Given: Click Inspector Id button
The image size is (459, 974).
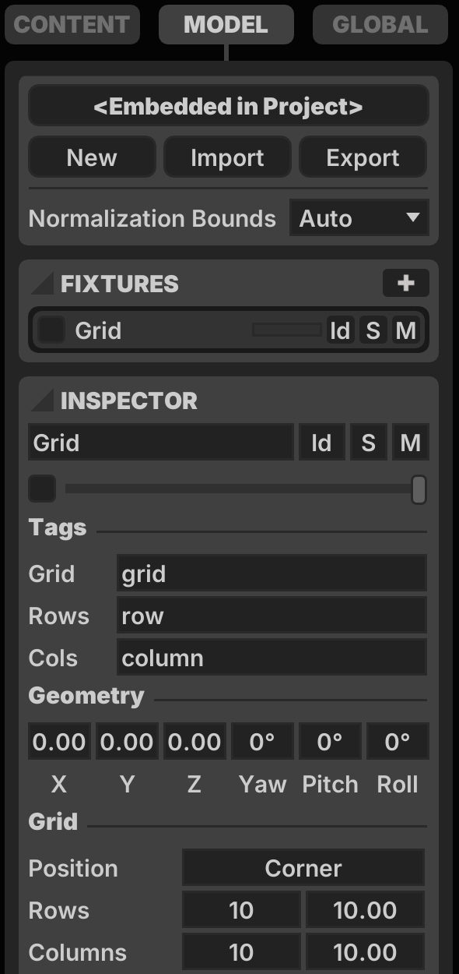Looking at the screenshot, I should pyautogui.click(x=321, y=443).
